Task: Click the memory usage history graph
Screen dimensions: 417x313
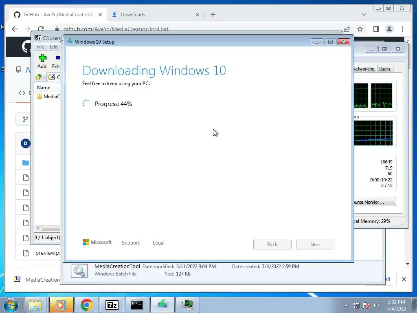Action: coord(373,133)
